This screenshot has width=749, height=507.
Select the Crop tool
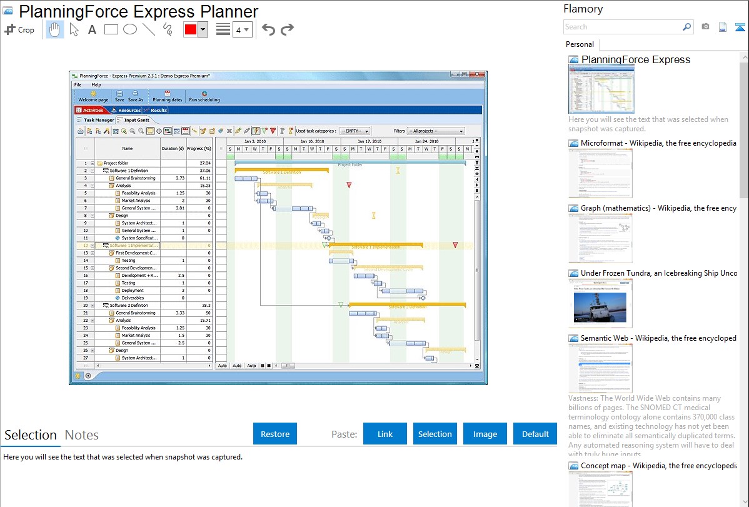(19, 29)
